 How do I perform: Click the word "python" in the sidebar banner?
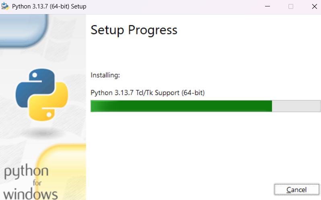[x=27, y=172]
